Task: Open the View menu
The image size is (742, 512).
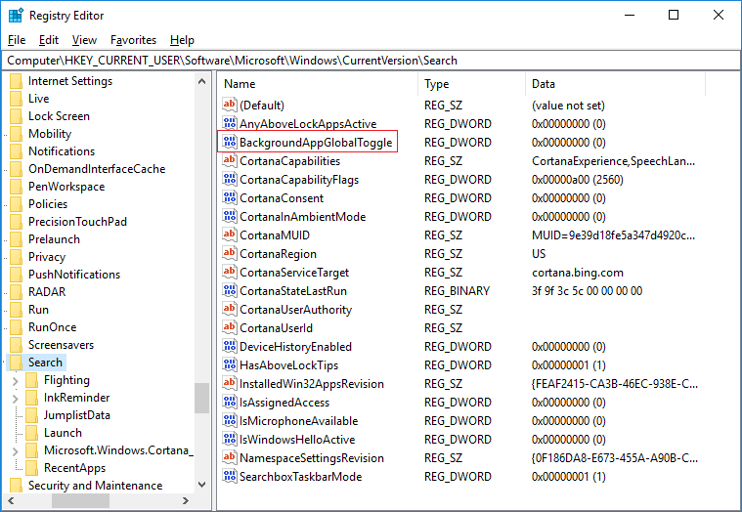Action: [84, 40]
